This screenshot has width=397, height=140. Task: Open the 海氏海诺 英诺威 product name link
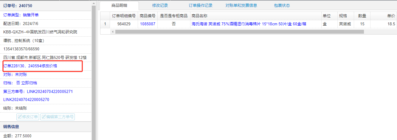(x=249, y=24)
